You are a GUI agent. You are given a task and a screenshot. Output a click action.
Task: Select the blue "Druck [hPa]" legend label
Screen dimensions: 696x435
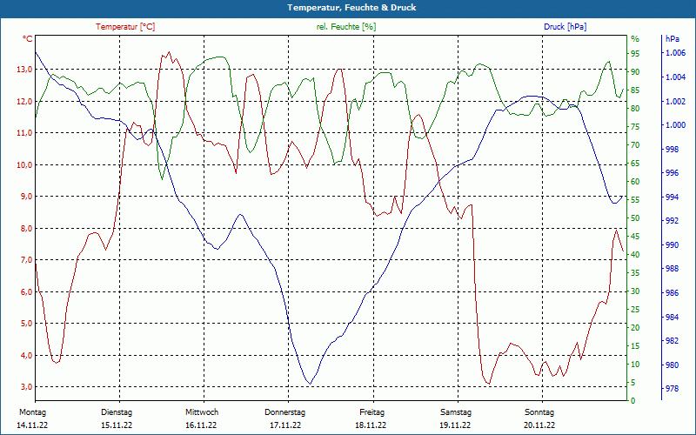click(565, 27)
